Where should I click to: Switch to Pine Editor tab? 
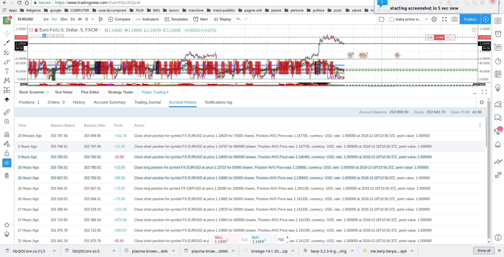(90, 92)
